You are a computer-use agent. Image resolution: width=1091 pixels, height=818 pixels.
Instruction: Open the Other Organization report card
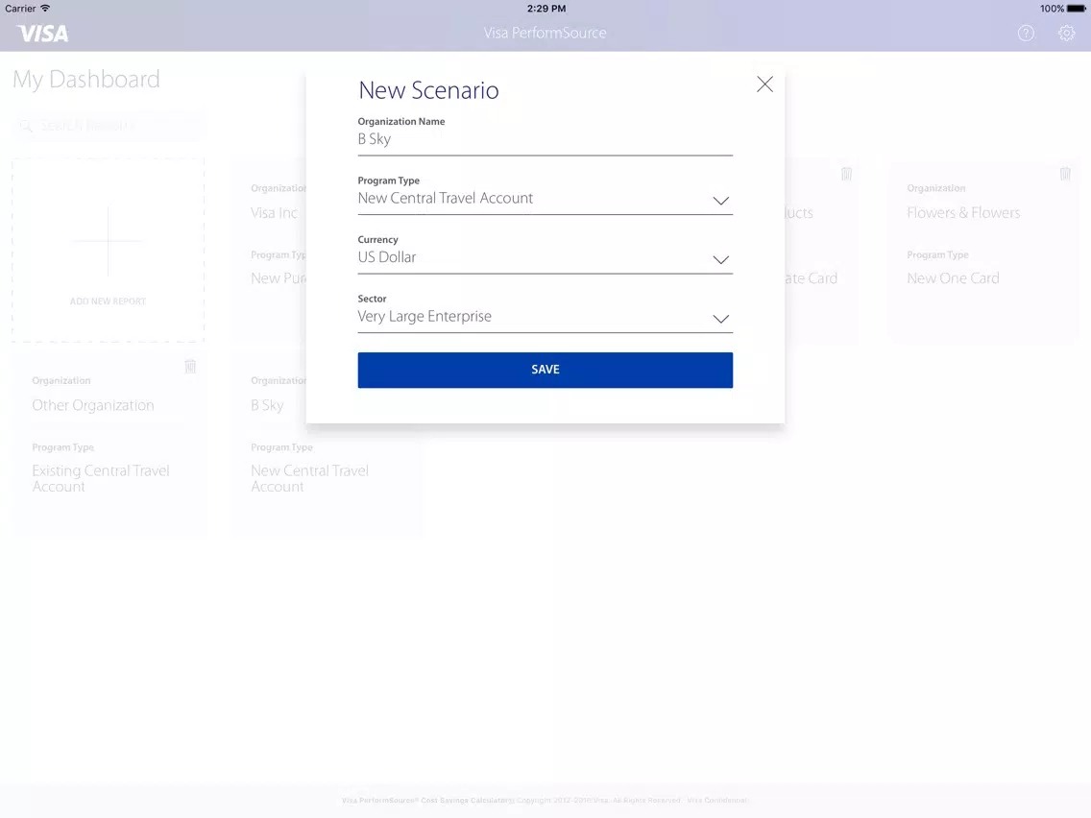[108, 444]
